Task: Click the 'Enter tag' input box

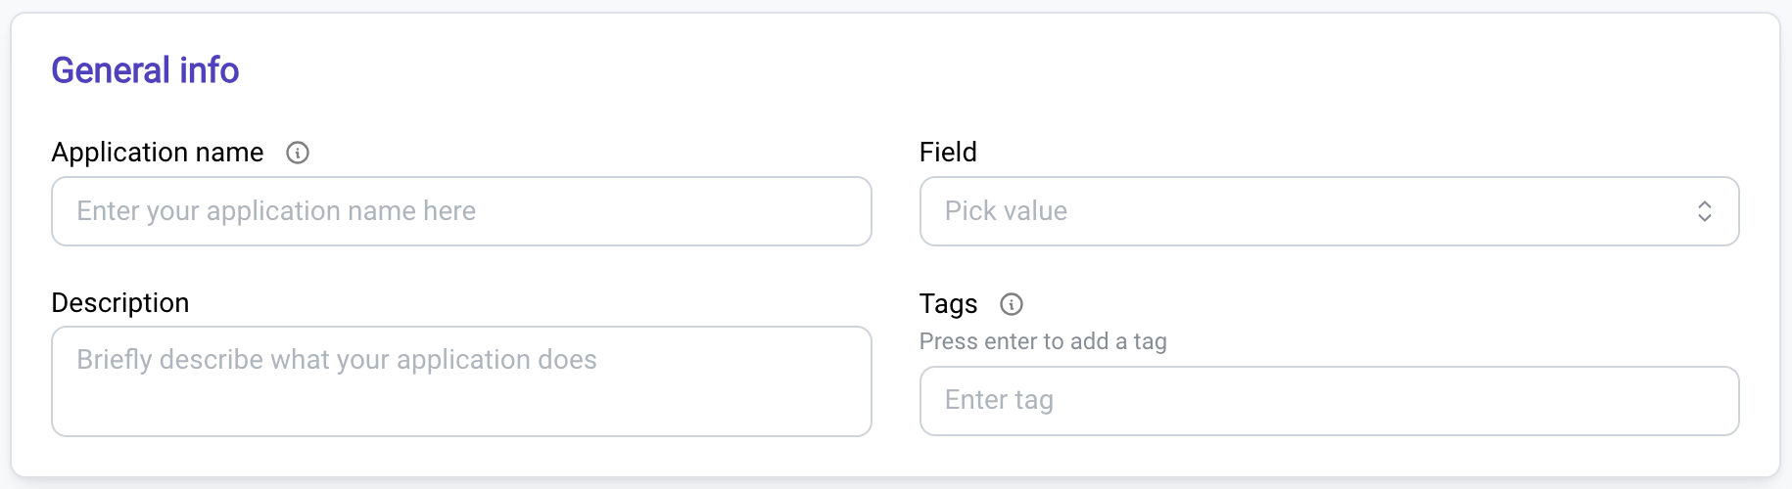Action: pyautogui.click(x=1330, y=401)
